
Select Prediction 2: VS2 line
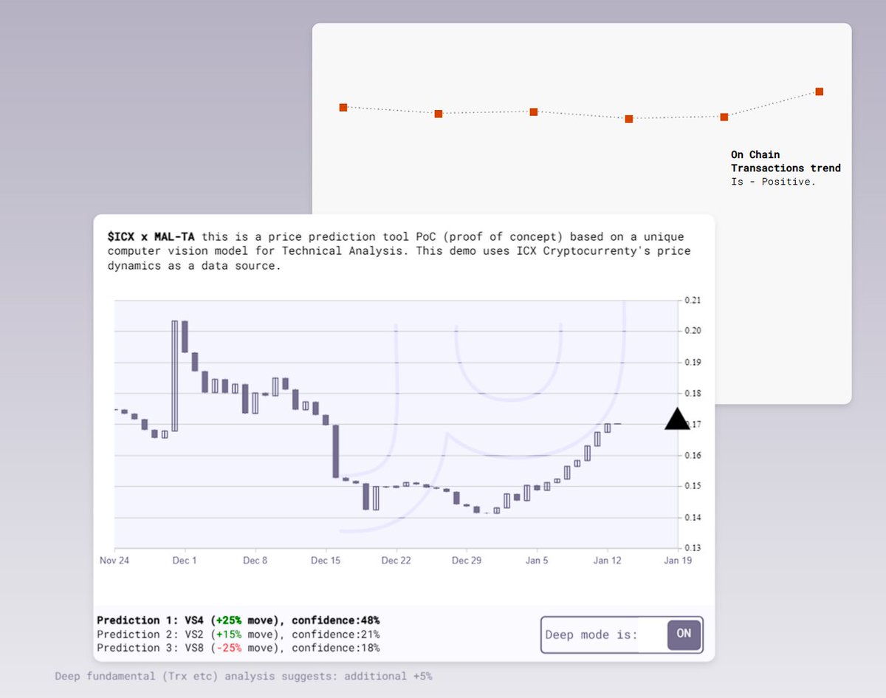point(238,634)
